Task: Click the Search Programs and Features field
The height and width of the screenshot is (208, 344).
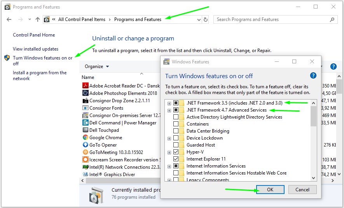Action: (x=272, y=19)
